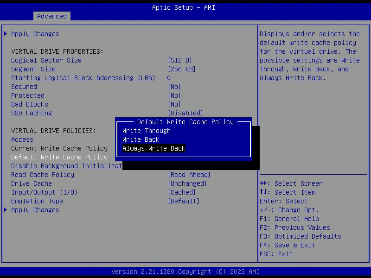Open the Secured [No] value
The width and height of the screenshot is (371, 278).
174,87
